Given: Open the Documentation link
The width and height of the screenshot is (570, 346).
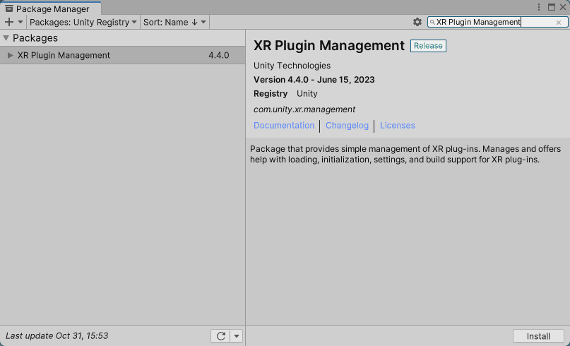Looking at the screenshot, I should click(284, 126).
